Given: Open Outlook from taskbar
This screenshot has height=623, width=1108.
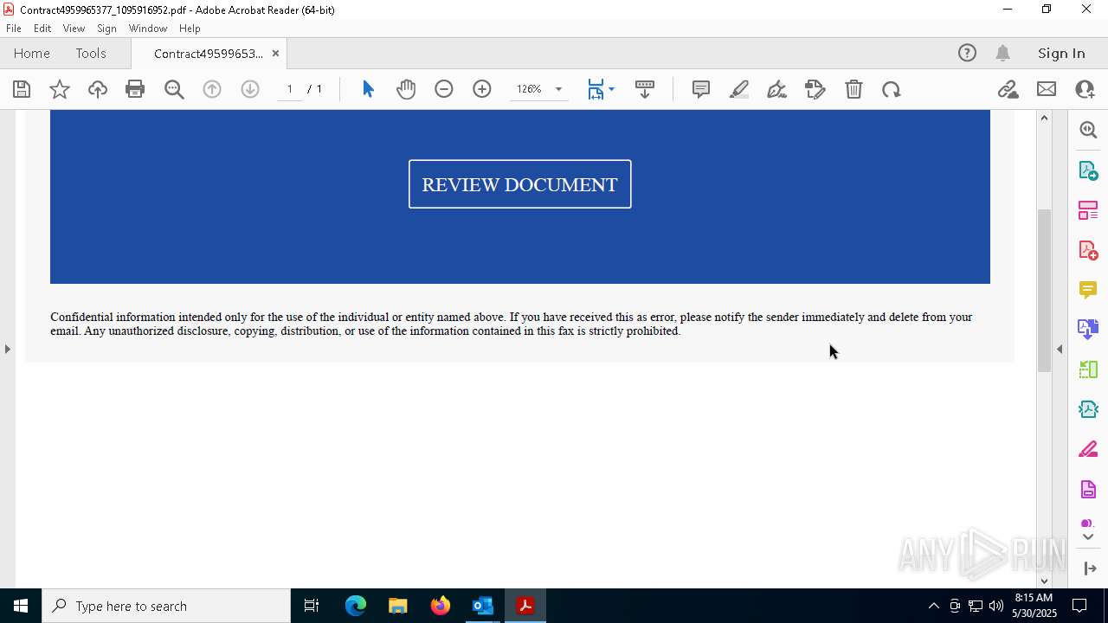Looking at the screenshot, I should pos(483,606).
